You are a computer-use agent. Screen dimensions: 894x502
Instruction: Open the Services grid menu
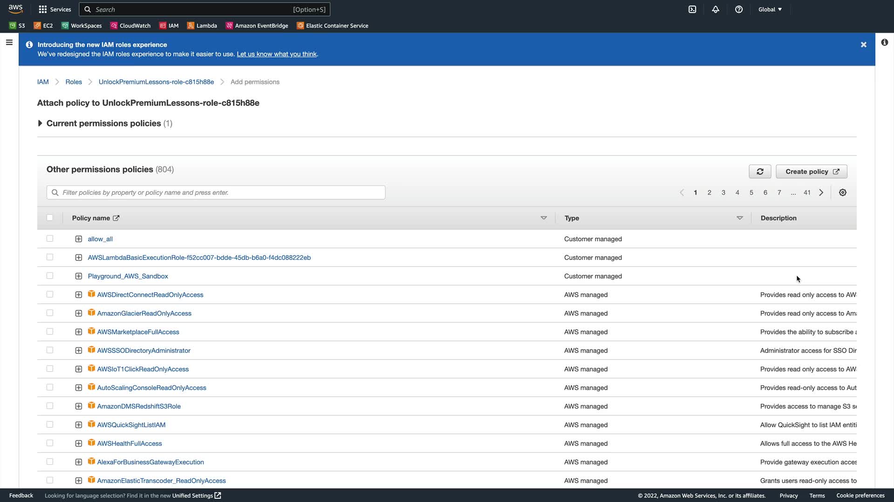(55, 9)
